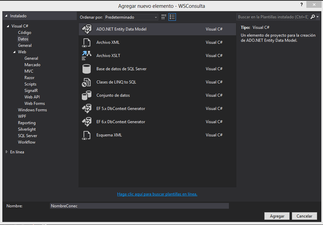The width and height of the screenshot is (323, 225).
Task: Select the Web API category
Action: pyautogui.click(x=32, y=97)
